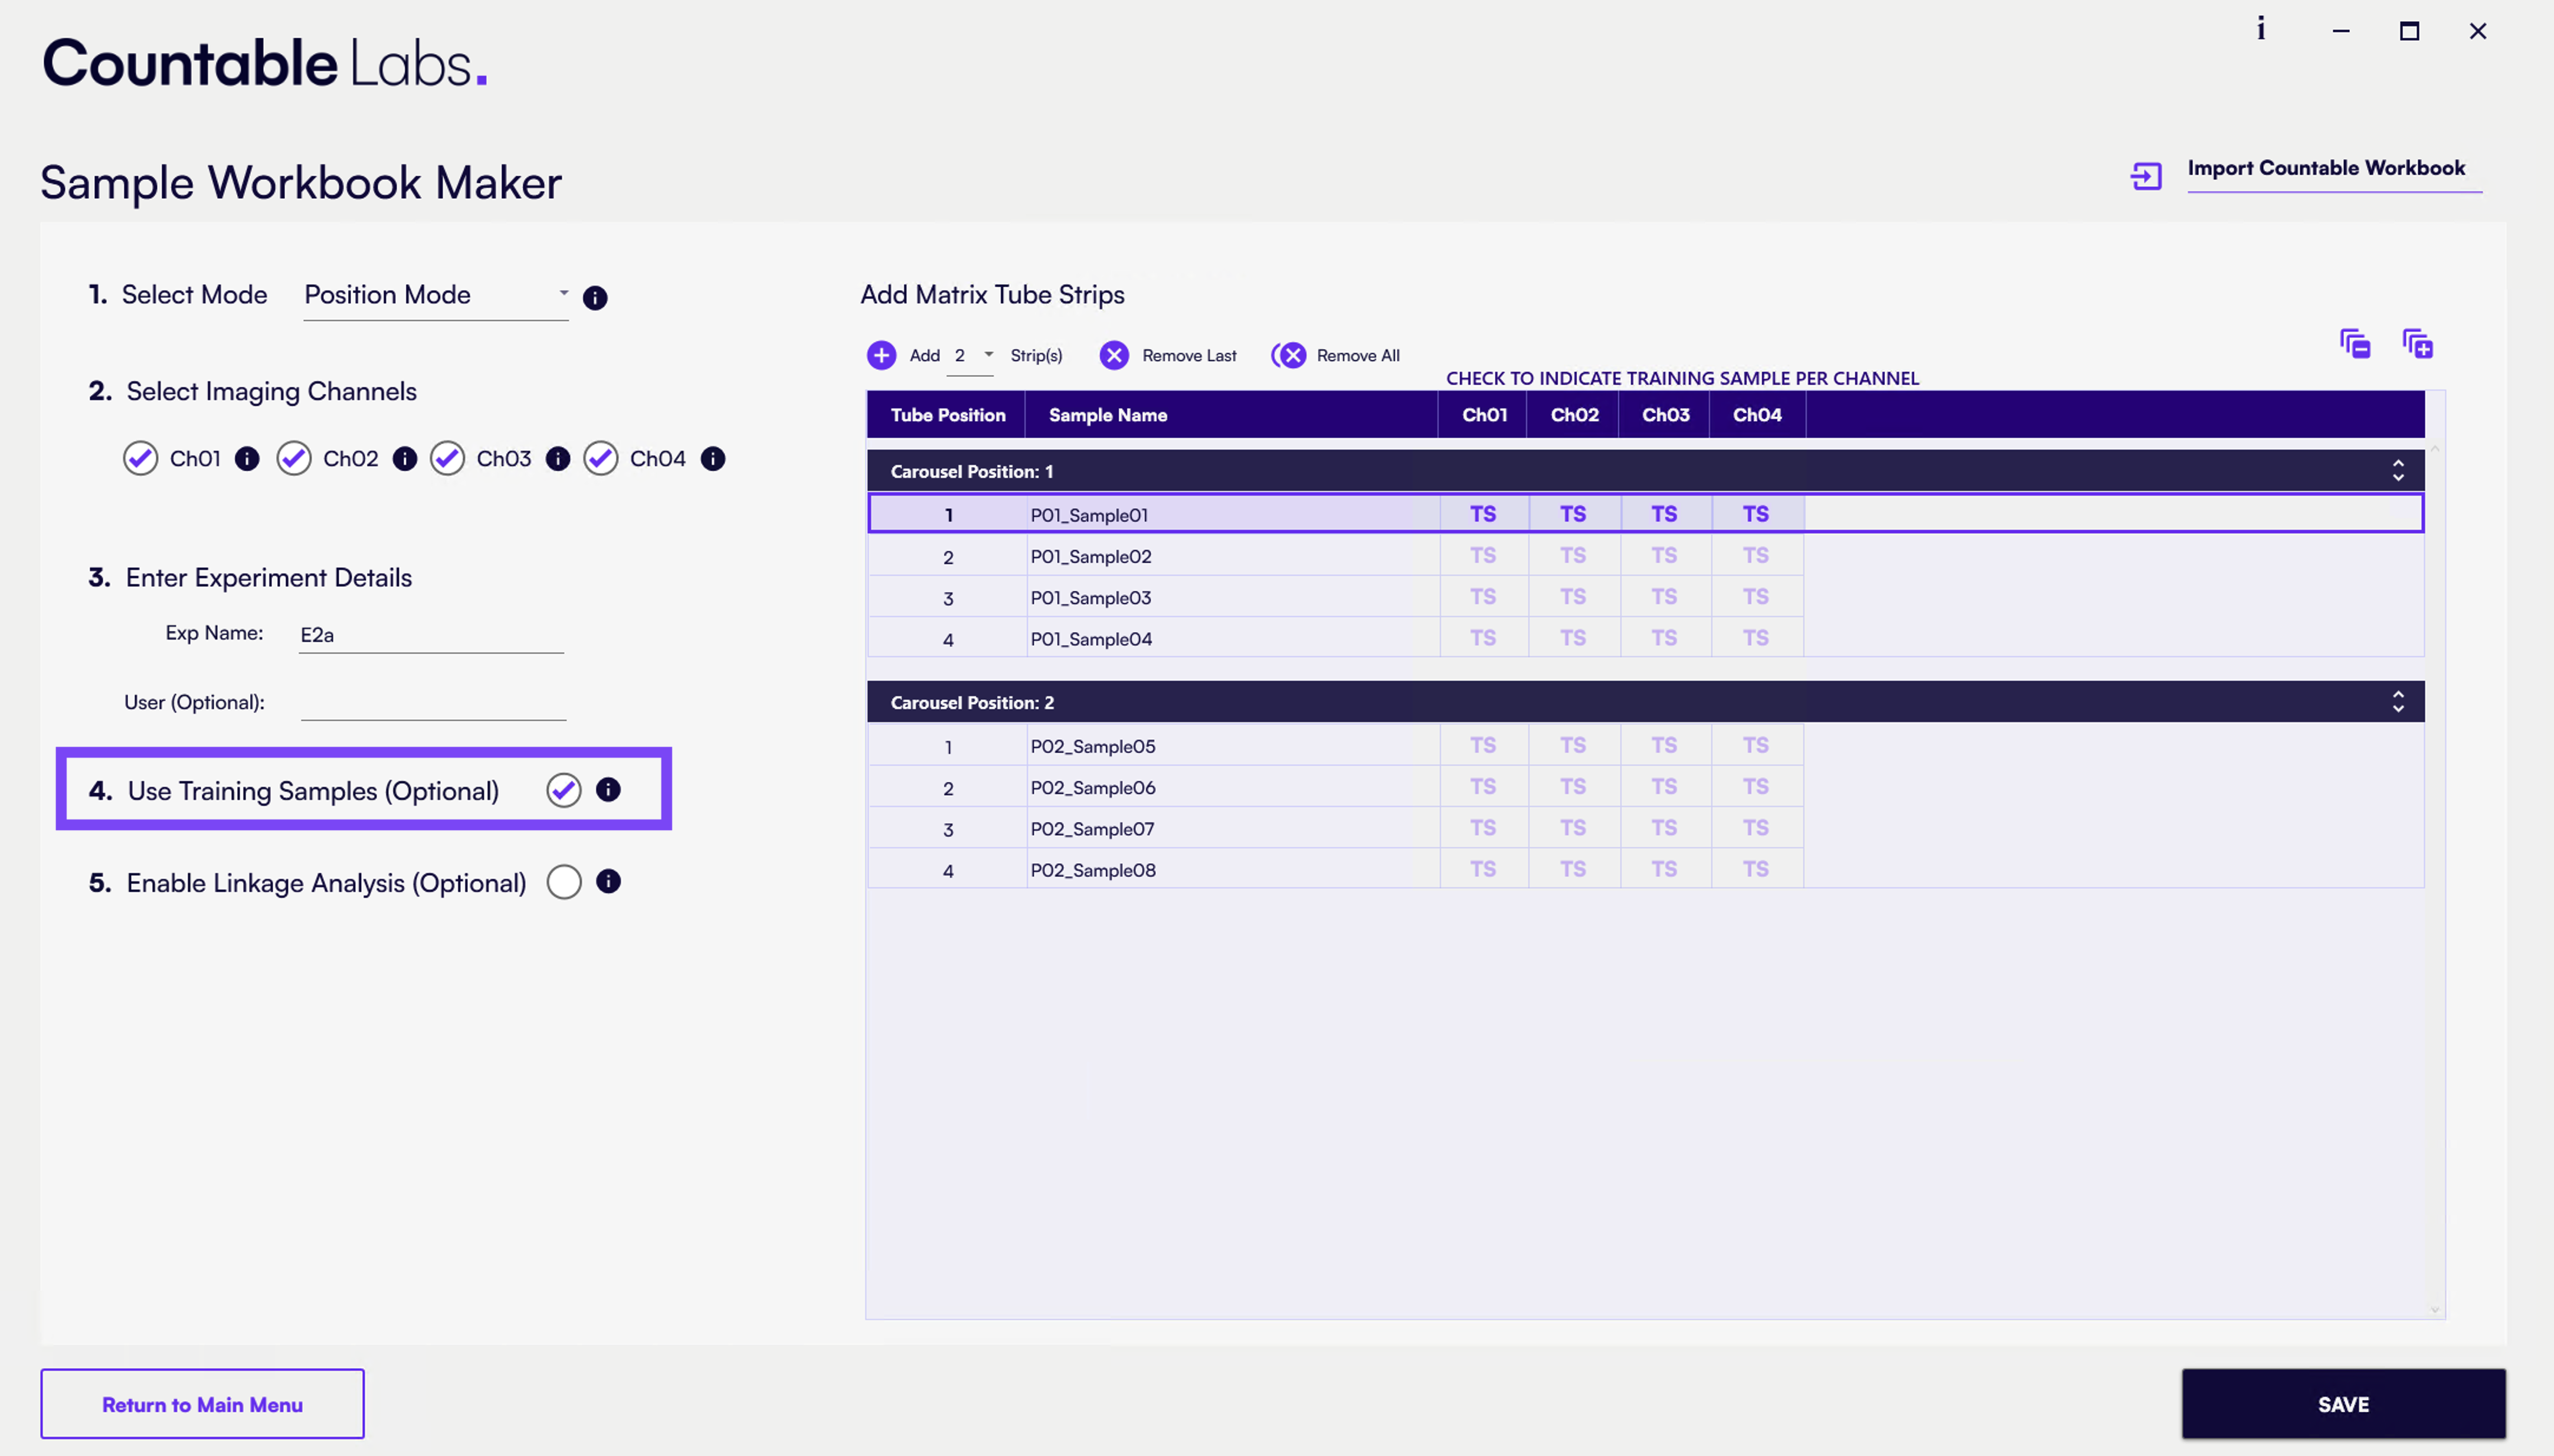This screenshot has height=1456, width=2554.
Task: Toggle the Ch02 imaging channel checkbox
Action: click(x=294, y=459)
